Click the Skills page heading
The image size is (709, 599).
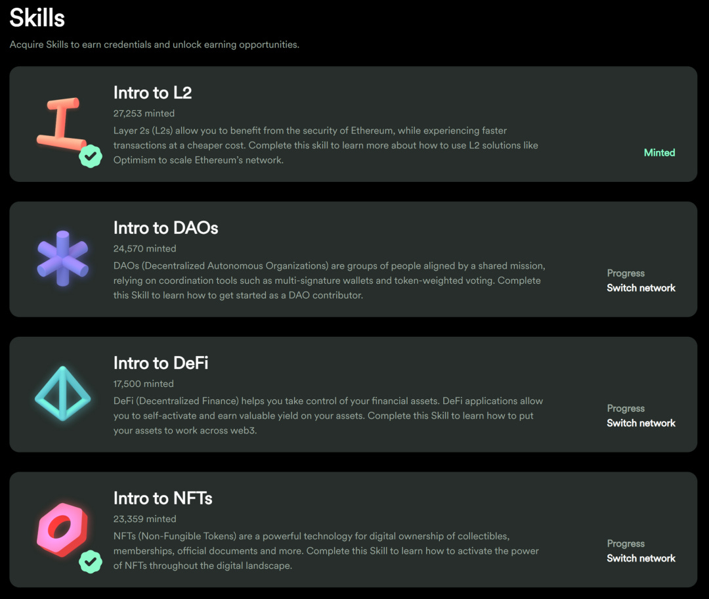pos(37,18)
